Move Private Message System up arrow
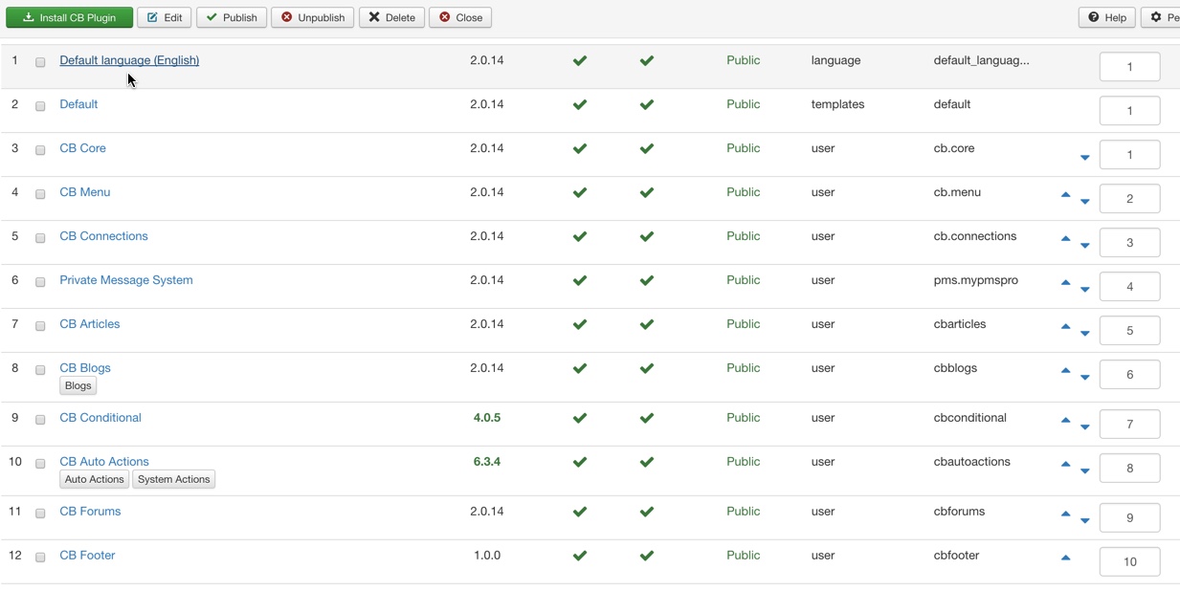 [1065, 283]
